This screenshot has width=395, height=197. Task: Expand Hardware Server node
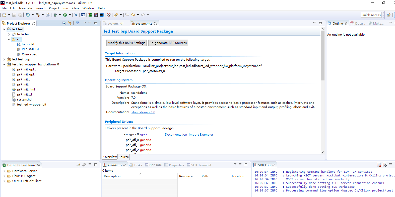(x=4, y=171)
